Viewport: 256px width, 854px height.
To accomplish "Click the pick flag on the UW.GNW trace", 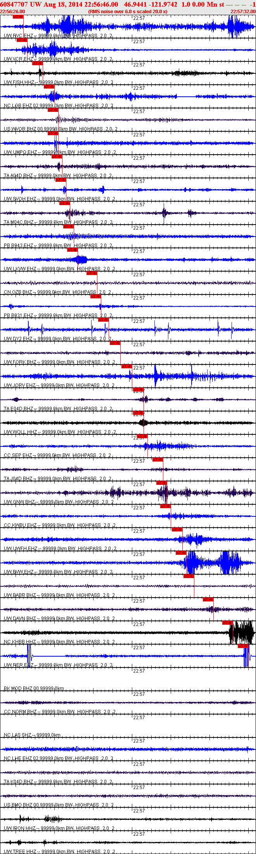I will pos(162,483).
